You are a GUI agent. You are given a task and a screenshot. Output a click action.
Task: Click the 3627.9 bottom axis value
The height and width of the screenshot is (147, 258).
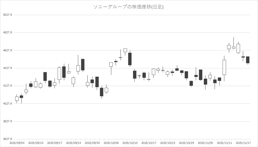(7, 139)
